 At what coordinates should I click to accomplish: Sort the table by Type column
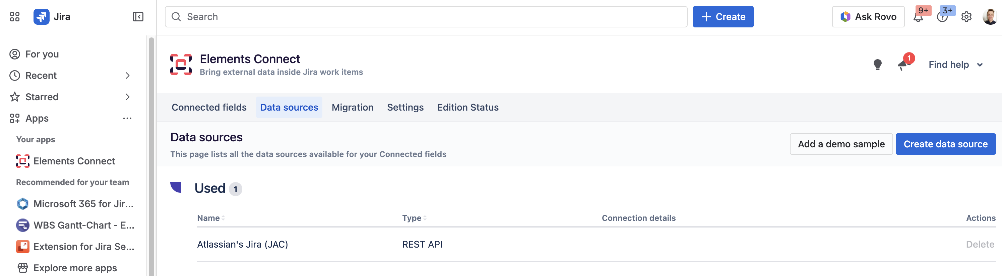pos(414,218)
